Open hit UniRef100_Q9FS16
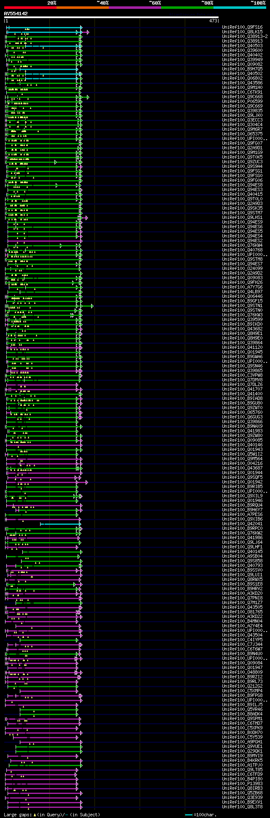The height and width of the screenshot is (818, 270). pos(242,27)
